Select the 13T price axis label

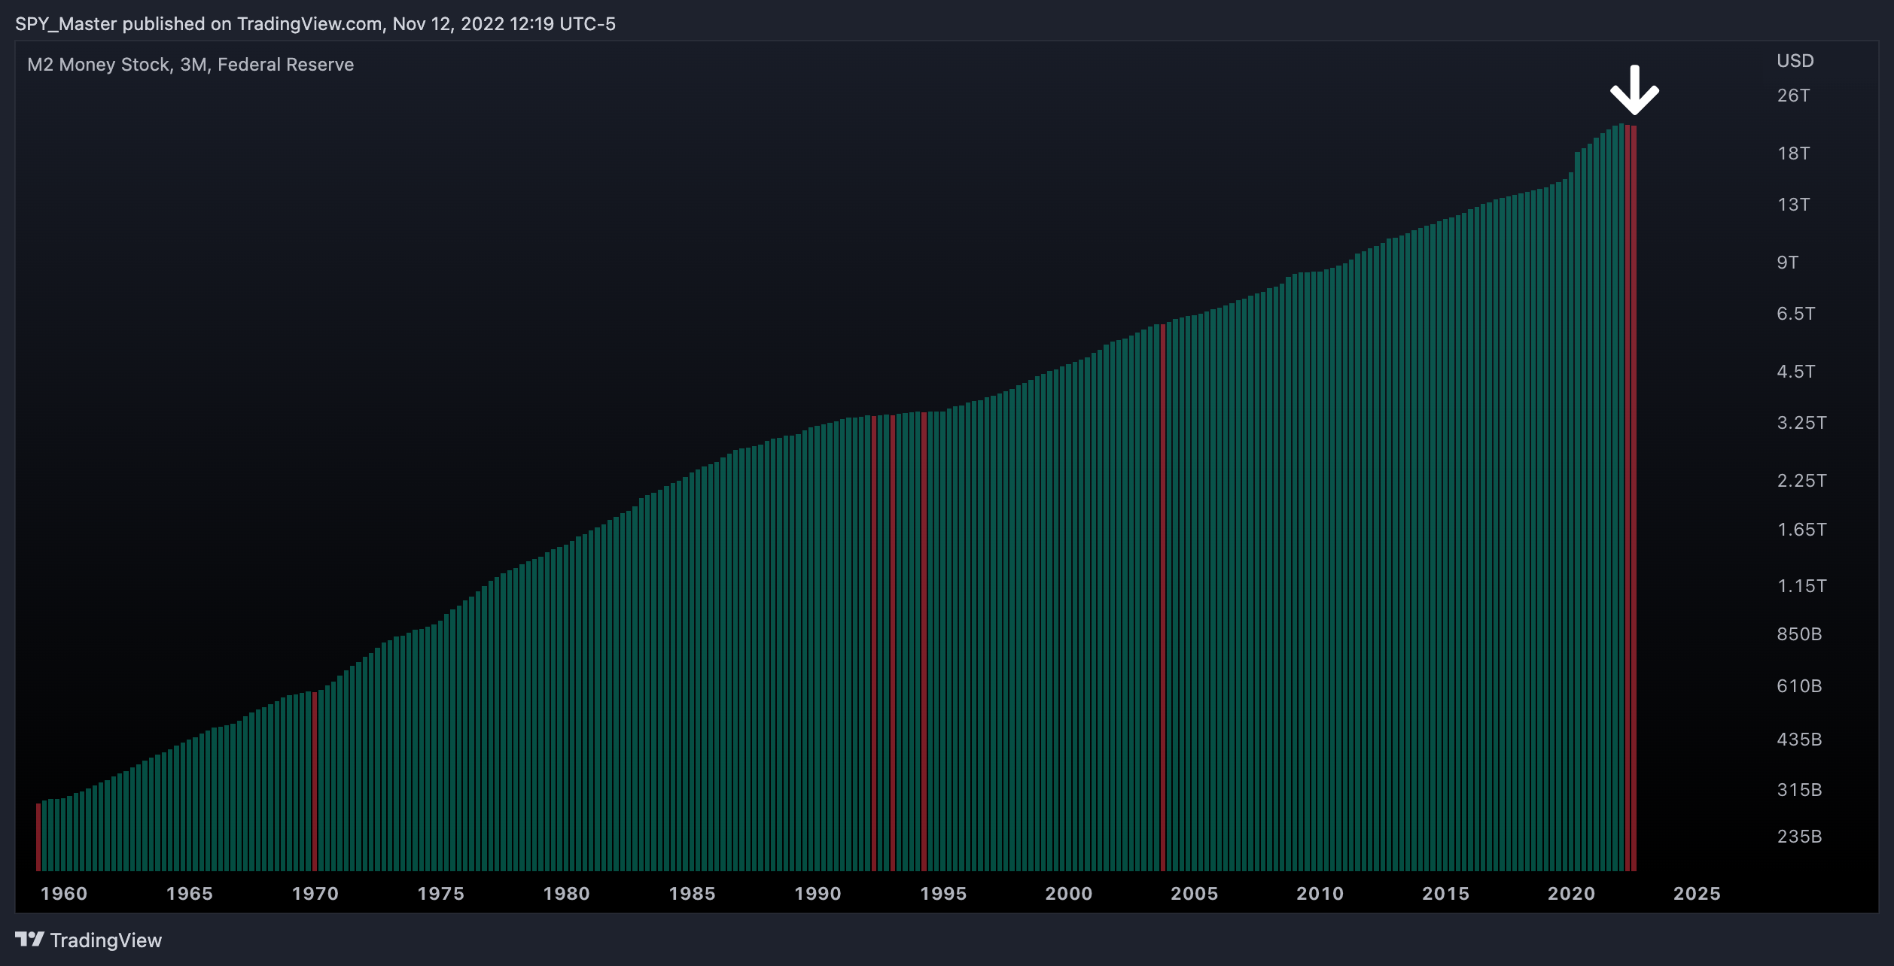click(1794, 205)
